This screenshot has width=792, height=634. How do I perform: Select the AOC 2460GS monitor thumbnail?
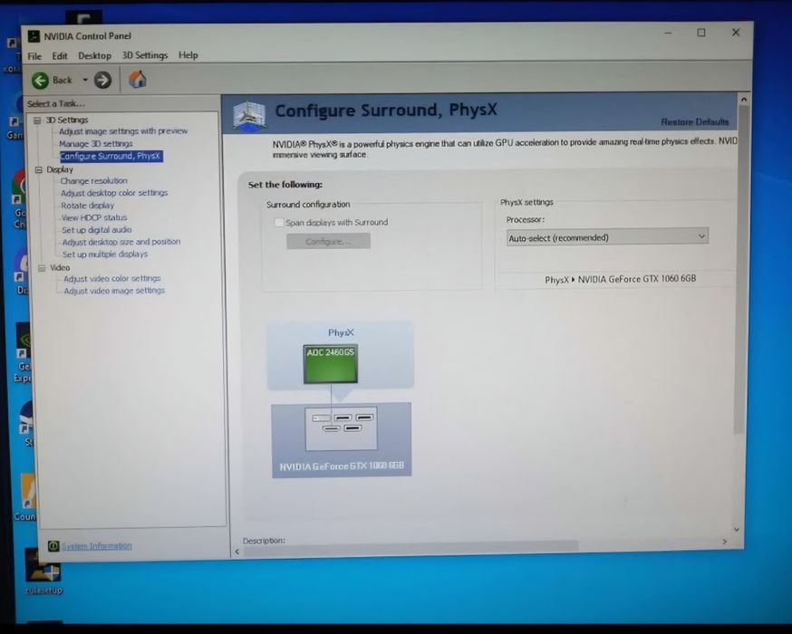(x=331, y=364)
